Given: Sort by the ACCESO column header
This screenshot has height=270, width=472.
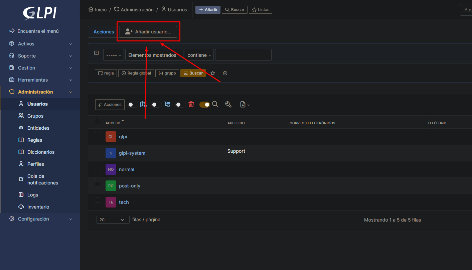Looking at the screenshot, I should 113,123.
